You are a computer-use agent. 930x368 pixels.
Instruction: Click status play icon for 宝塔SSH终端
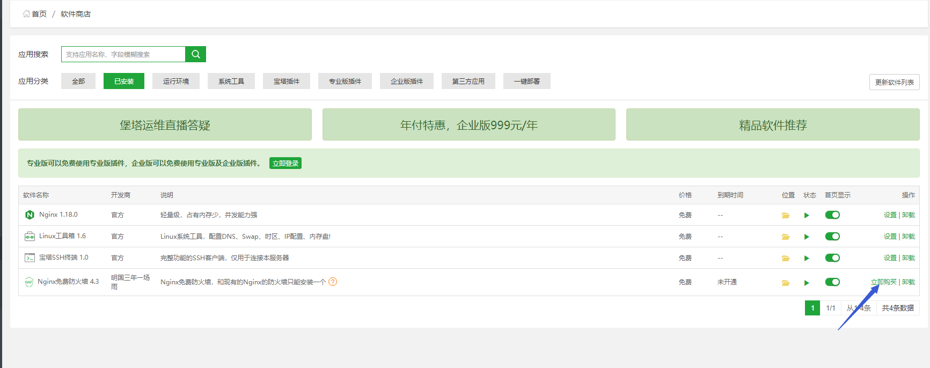click(807, 259)
